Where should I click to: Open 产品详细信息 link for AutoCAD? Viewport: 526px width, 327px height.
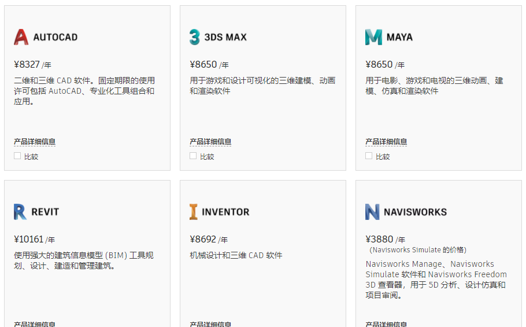(x=35, y=142)
